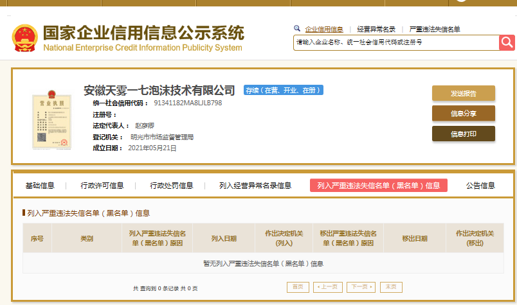Click the 发送报告 button
This screenshot has height=305, width=517.
click(x=463, y=93)
